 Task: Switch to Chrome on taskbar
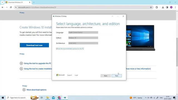tap(59, 97)
